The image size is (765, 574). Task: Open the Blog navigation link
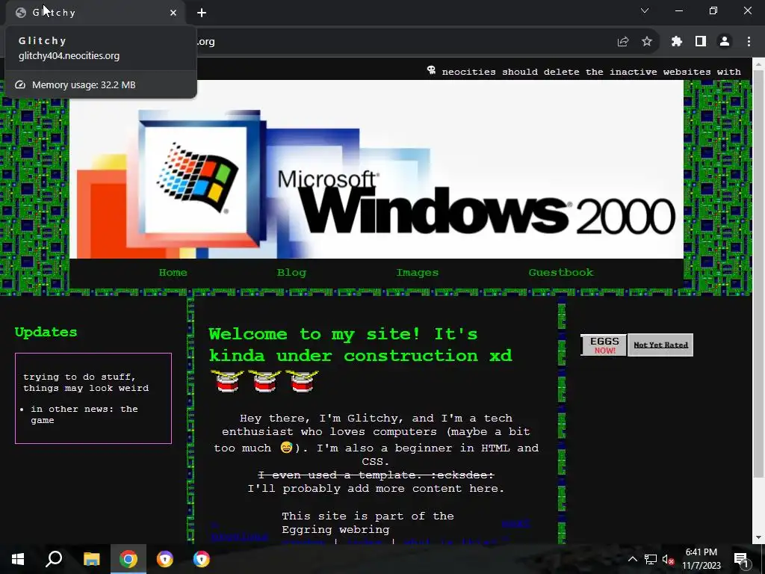click(x=291, y=272)
